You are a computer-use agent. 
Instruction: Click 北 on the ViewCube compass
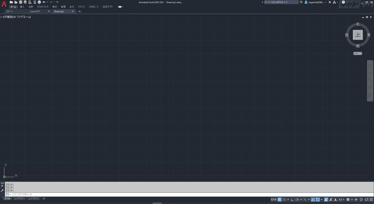(x=357, y=24)
